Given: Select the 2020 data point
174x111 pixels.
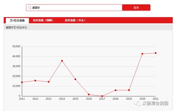Looking at the screenshot, I should click(142, 54).
